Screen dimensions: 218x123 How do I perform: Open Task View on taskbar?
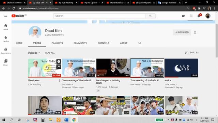(19, 120)
